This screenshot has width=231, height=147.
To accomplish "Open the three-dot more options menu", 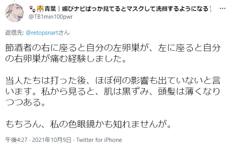I will coord(222,9).
